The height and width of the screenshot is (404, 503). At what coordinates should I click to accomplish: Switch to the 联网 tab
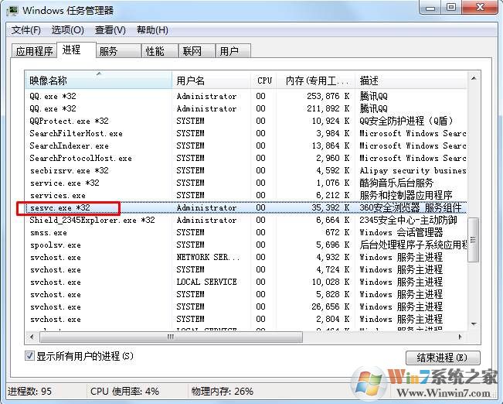(x=196, y=51)
